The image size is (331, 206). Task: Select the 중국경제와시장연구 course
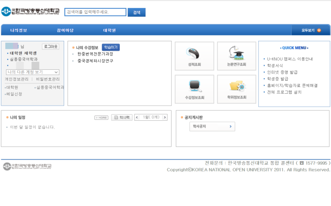(95, 61)
